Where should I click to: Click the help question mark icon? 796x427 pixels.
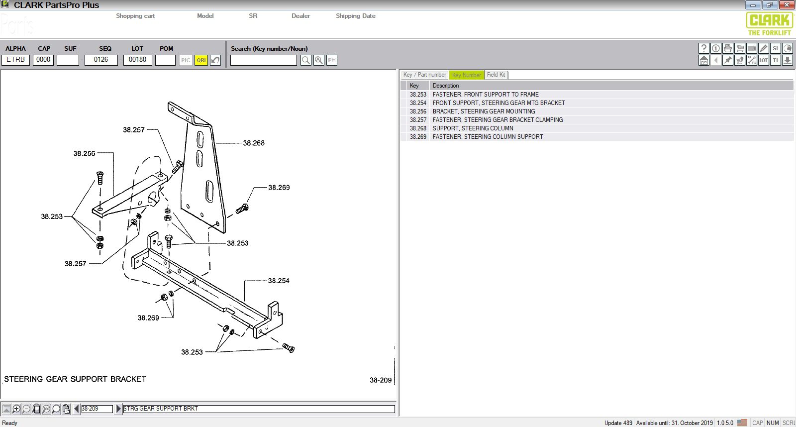703,48
